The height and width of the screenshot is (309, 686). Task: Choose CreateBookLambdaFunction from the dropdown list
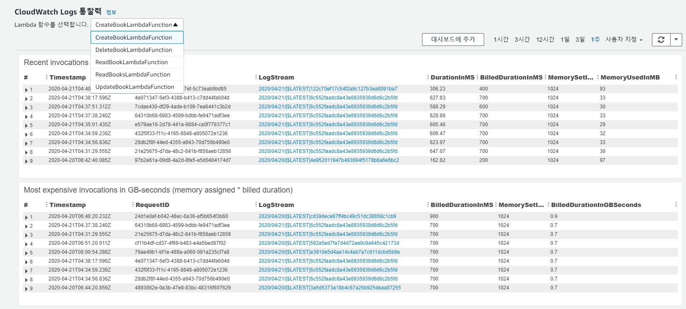pos(137,37)
